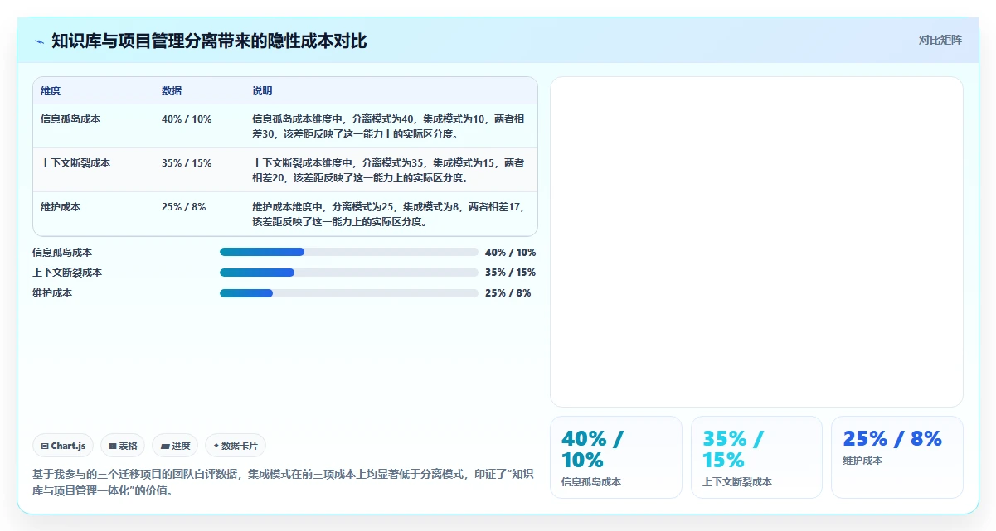Open the 35% / 15% data card
Screen dimensions: 996x531
pos(756,457)
